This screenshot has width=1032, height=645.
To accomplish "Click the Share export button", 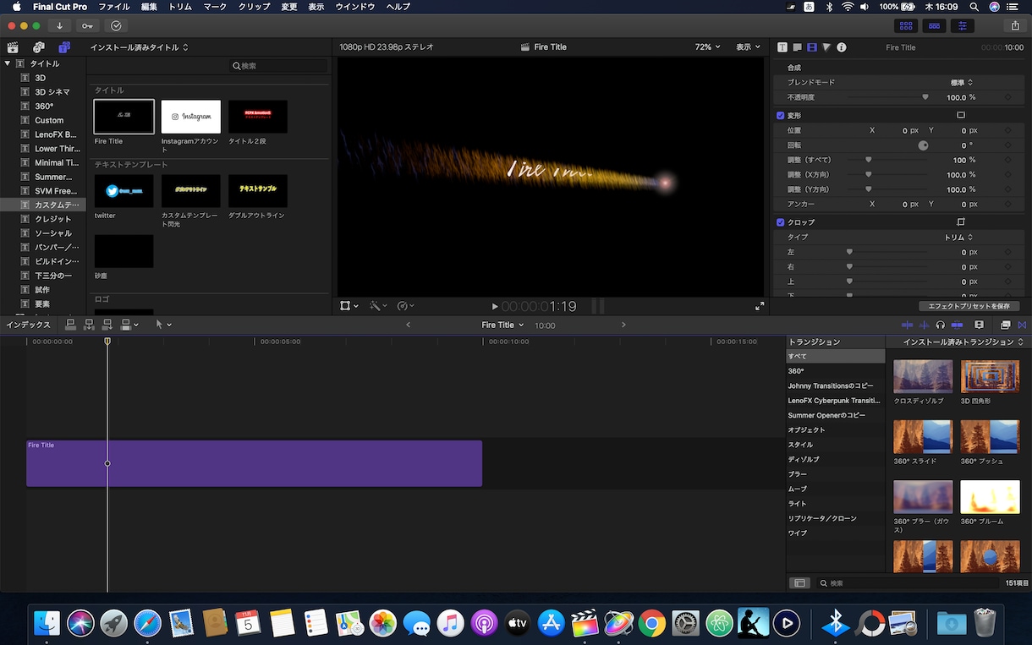I will (x=1015, y=26).
